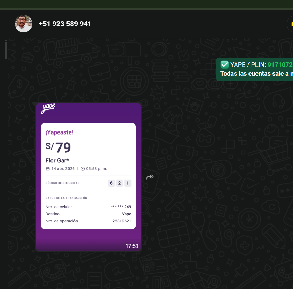
Task: Click the left-side scrollbar thumb
Action: (6, 50)
